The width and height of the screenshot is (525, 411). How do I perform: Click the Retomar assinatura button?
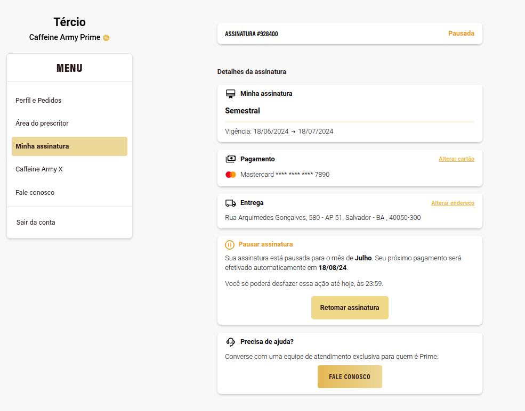350,308
